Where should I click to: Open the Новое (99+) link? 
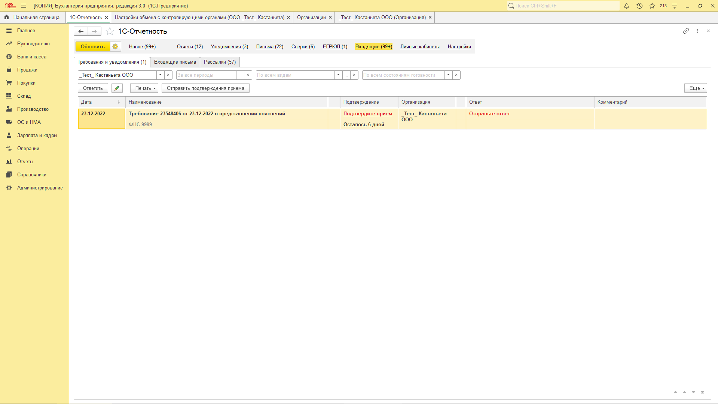click(142, 46)
